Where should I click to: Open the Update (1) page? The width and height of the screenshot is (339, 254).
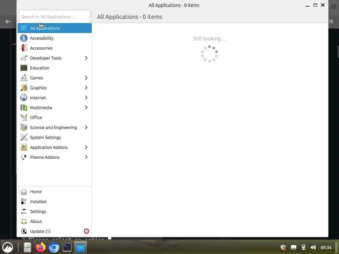55,231
